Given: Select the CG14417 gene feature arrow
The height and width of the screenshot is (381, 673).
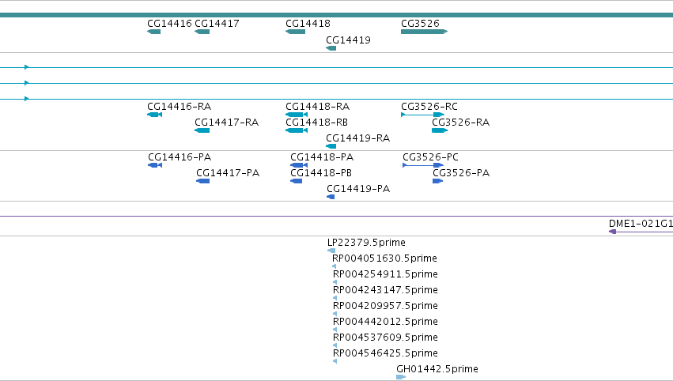Looking at the screenshot, I should (x=202, y=32).
